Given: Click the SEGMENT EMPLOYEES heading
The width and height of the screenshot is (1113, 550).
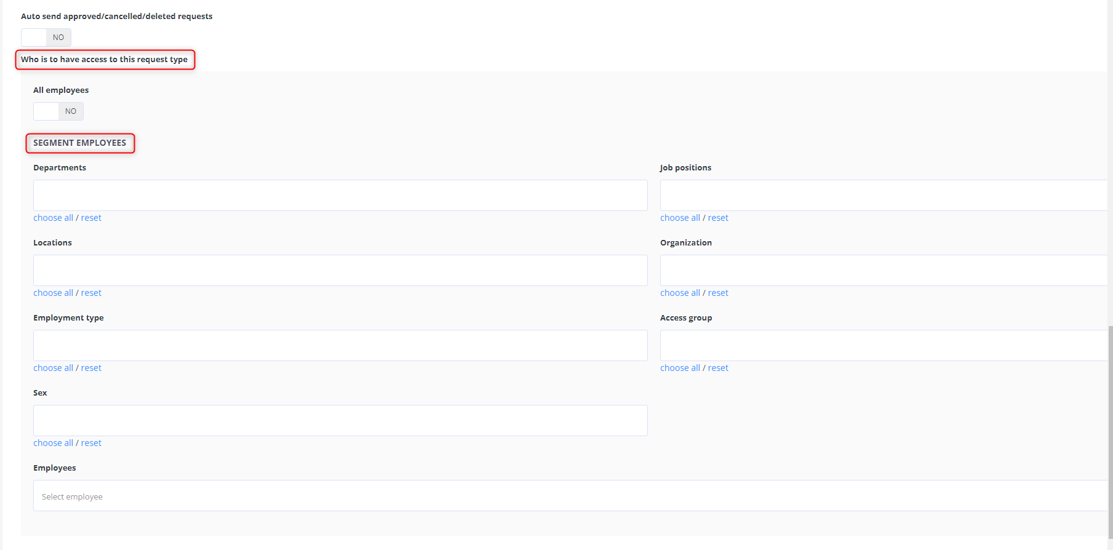Looking at the screenshot, I should (x=79, y=143).
